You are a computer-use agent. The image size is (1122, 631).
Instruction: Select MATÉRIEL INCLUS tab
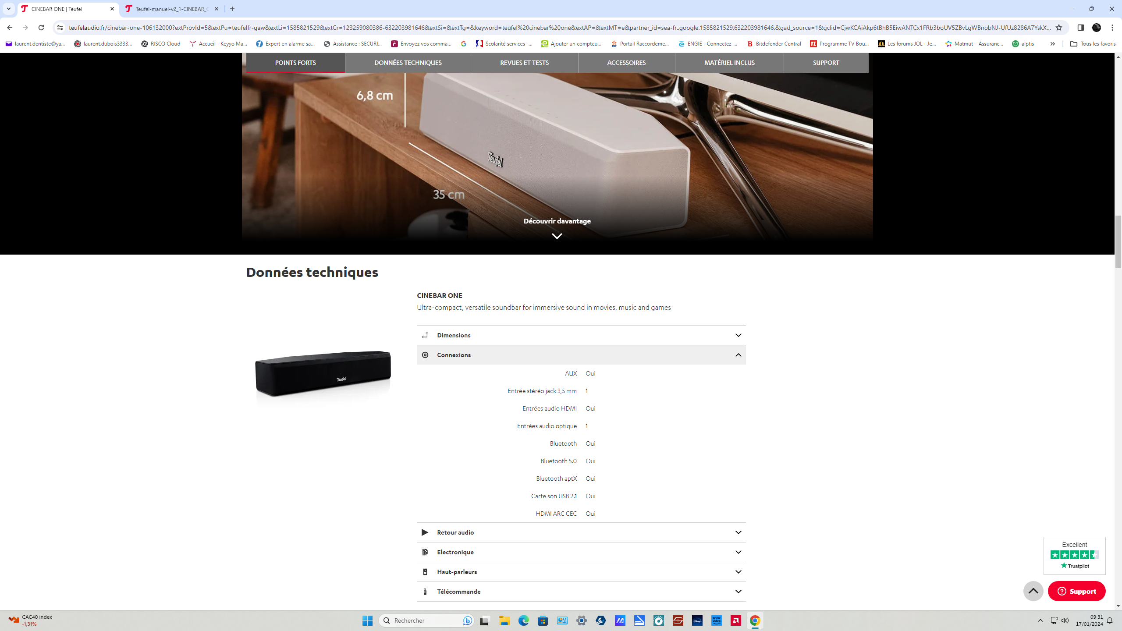tap(729, 63)
